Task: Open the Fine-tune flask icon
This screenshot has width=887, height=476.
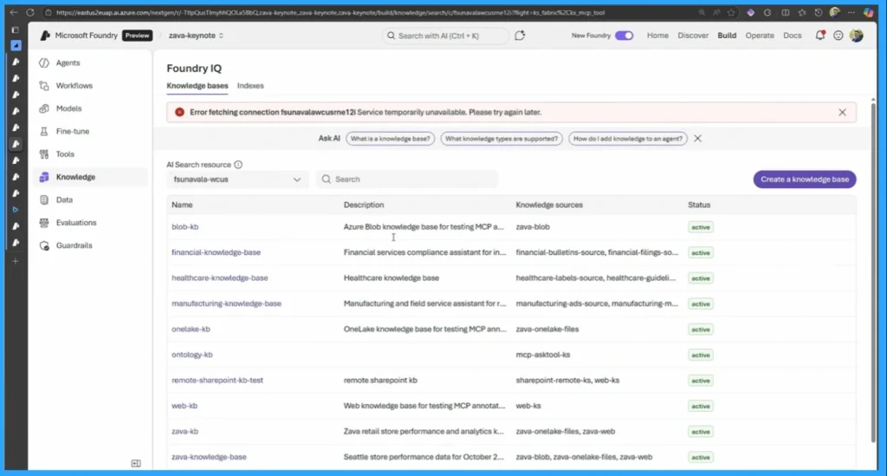Action: [44, 131]
